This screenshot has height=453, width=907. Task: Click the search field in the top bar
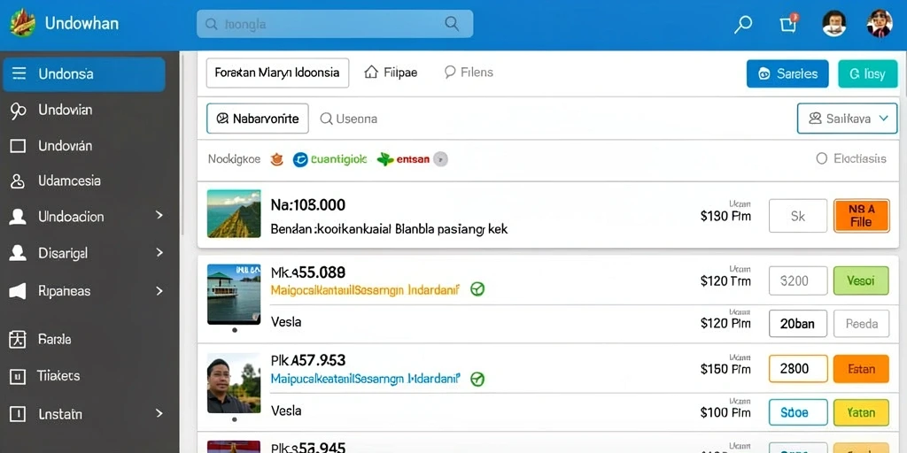[334, 24]
